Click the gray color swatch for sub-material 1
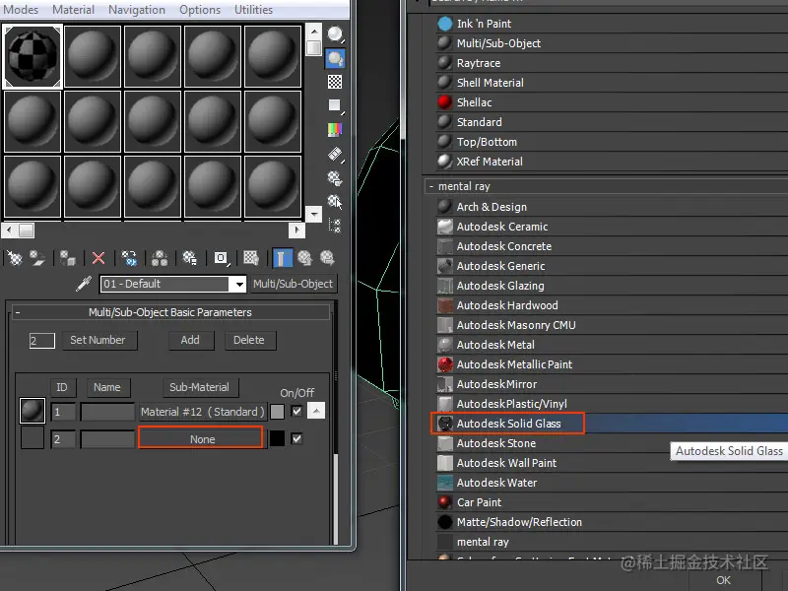The image size is (788, 591). pos(277,412)
